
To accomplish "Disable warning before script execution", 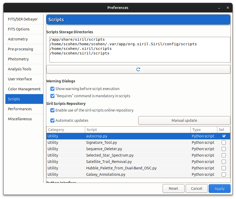I will (52, 89).
